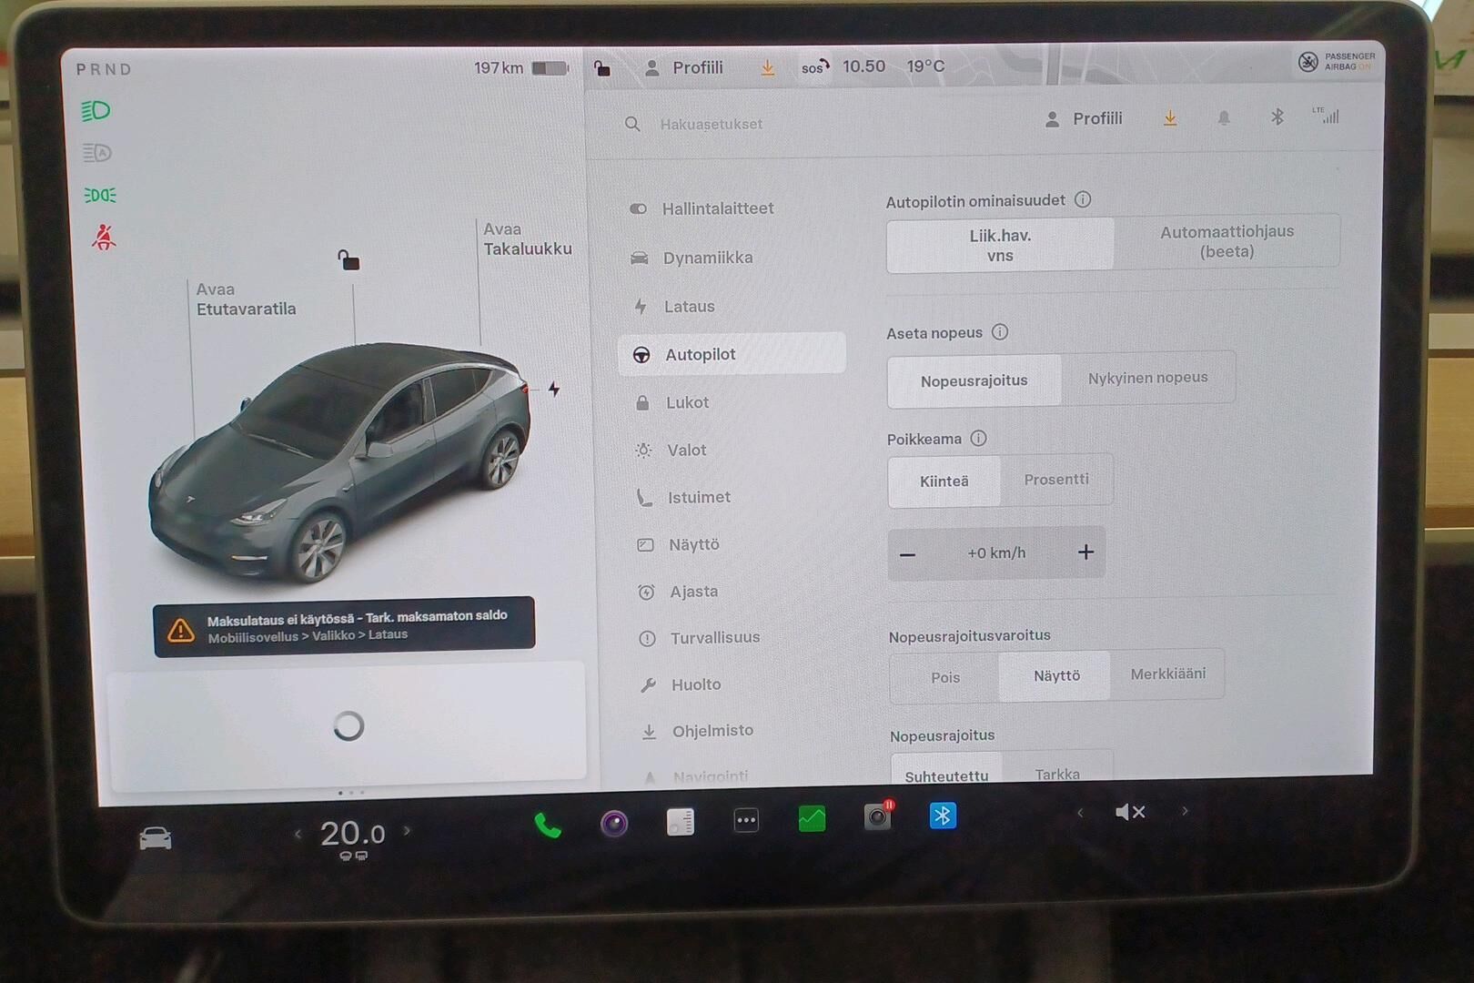The width and height of the screenshot is (1474, 983).
Task: Open the phone app in bottom bar
Action: pyautogui.click(x=547, y=824)
